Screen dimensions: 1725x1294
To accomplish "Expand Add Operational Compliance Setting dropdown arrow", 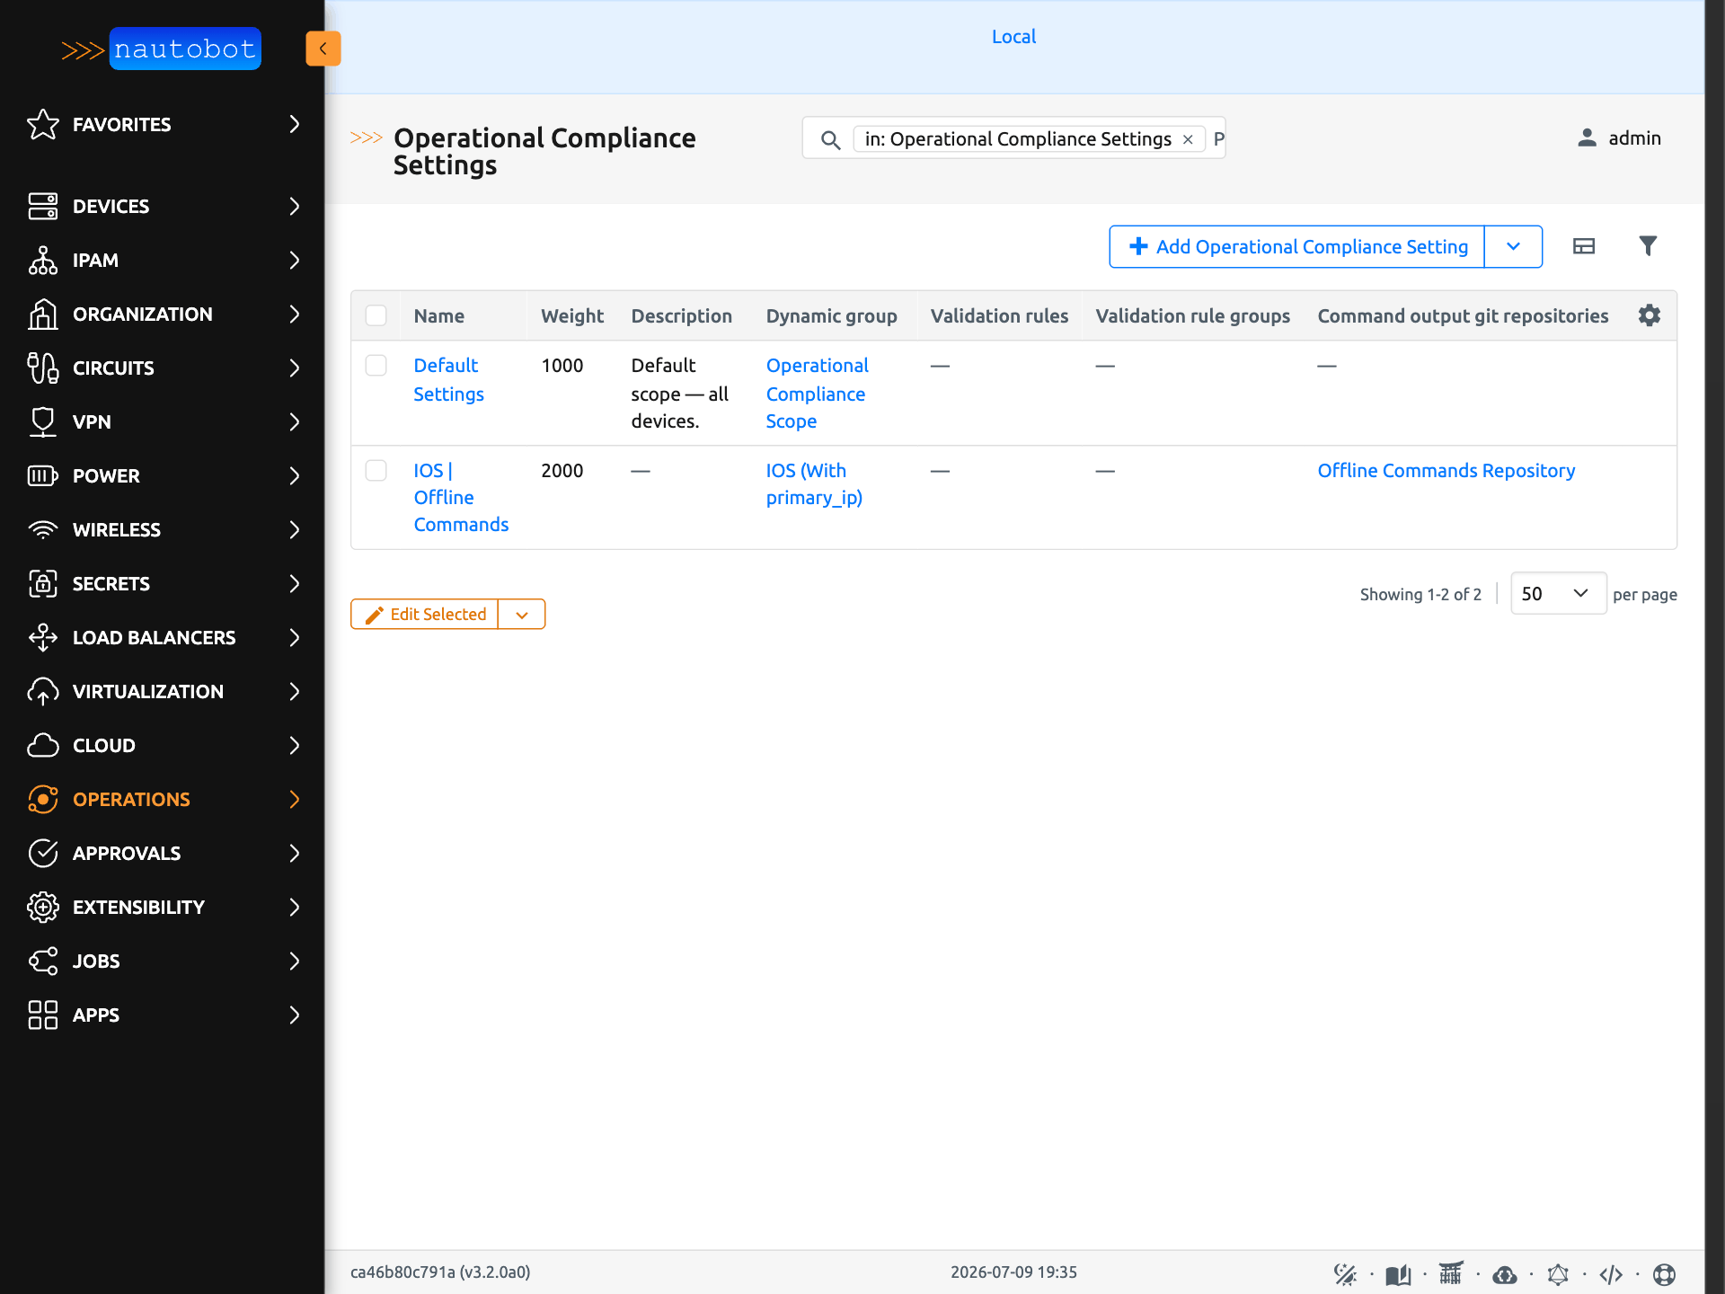I will pos(1513,246).
